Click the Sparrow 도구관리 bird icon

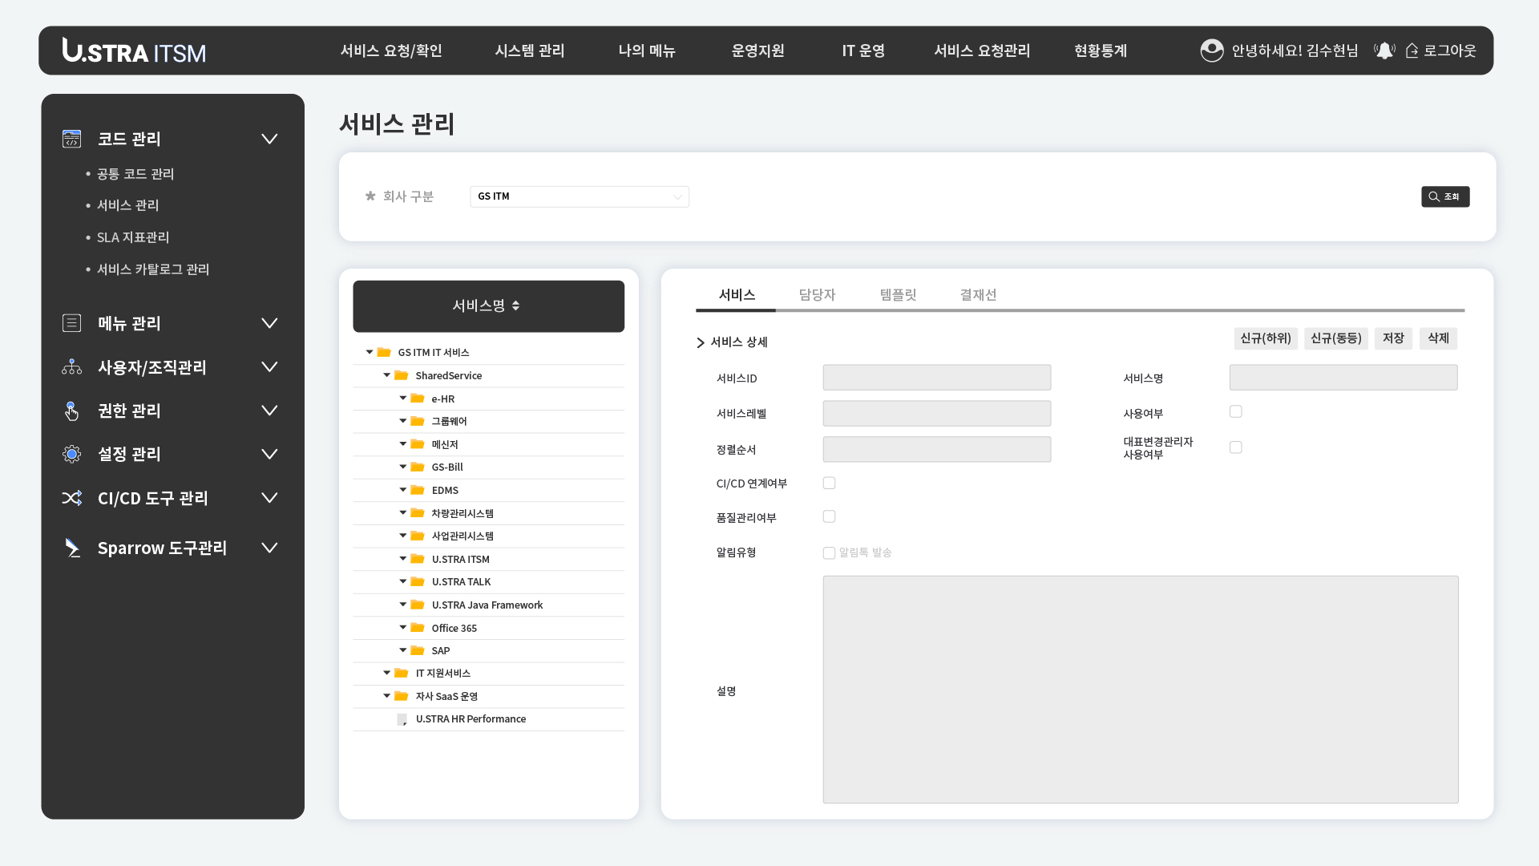click(x=72, y=548)
